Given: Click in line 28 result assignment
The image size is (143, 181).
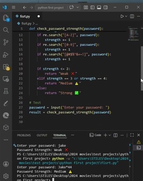Looking at the screenshot, I should pyautogui.click(x=70, y=112).
